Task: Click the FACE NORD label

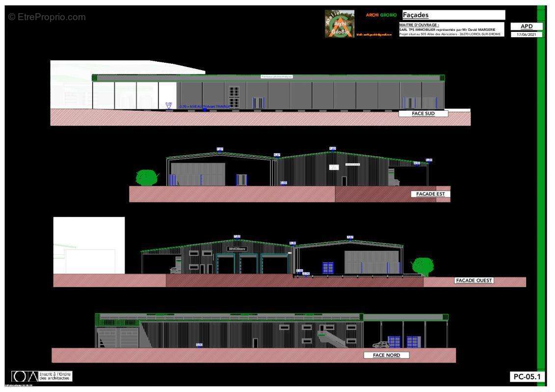Action: click(x=386, y=355)
